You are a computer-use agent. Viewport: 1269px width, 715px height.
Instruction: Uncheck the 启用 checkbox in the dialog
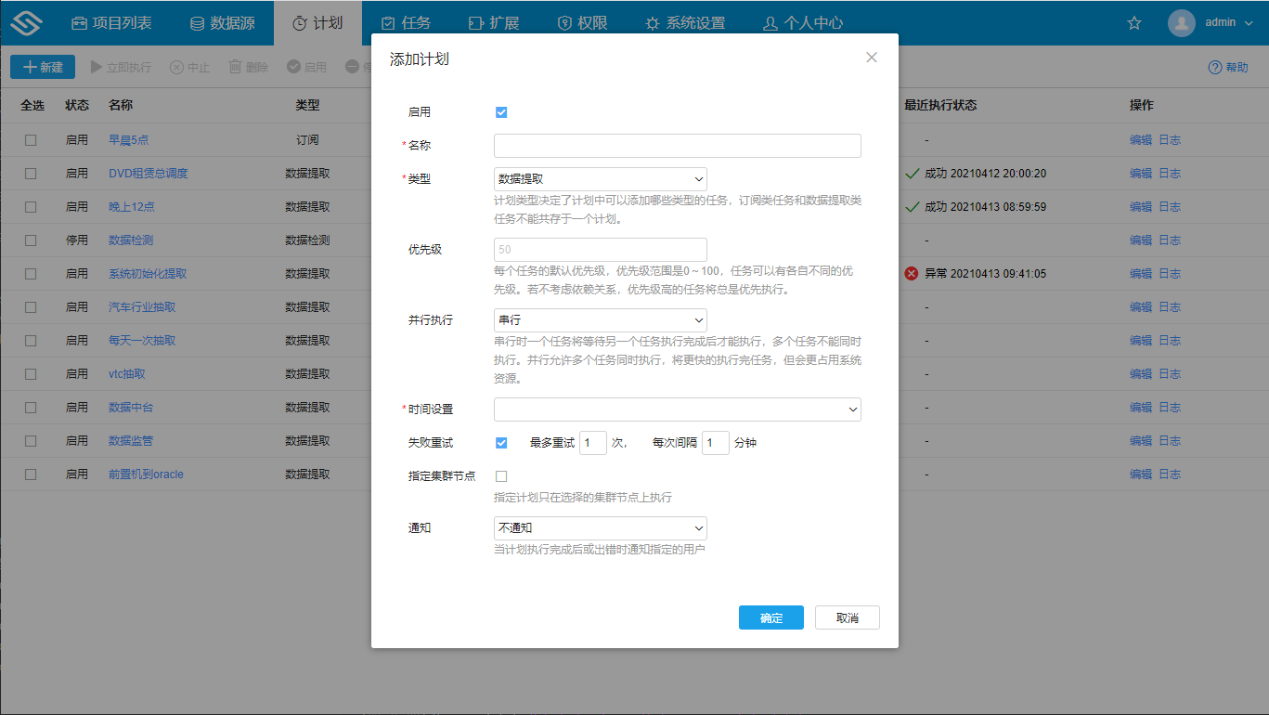(501, 111)
